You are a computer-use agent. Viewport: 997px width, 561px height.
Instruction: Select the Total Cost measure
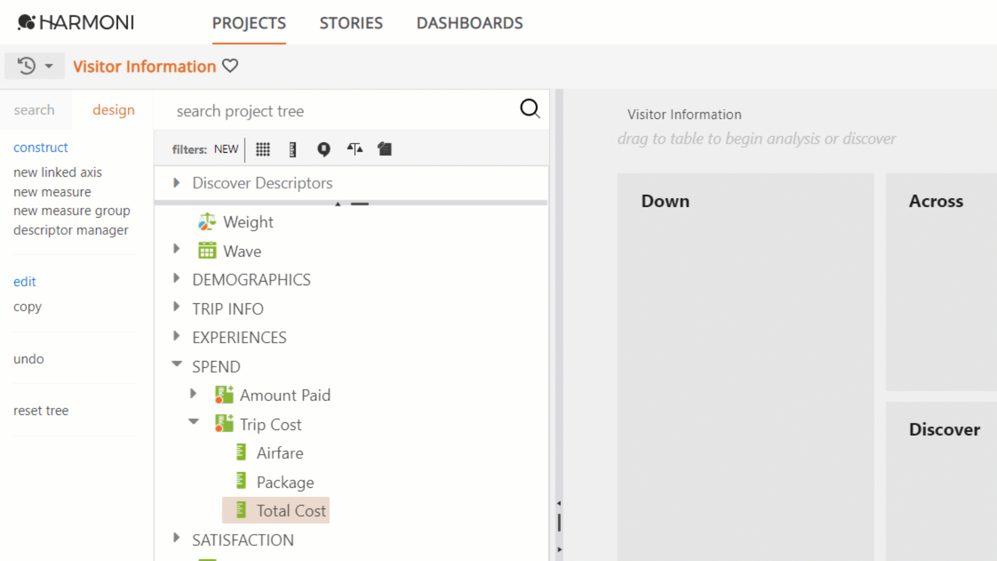click(291, 511)
